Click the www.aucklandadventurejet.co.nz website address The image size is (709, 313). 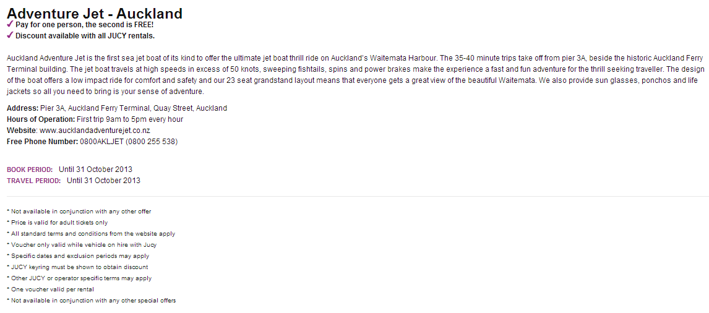pos(95,131)
